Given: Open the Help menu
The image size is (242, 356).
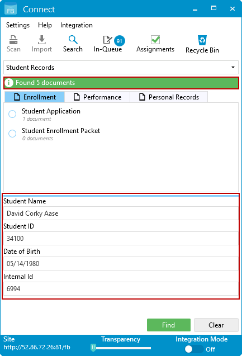Looking at the screenshot, I should point(45,25).
